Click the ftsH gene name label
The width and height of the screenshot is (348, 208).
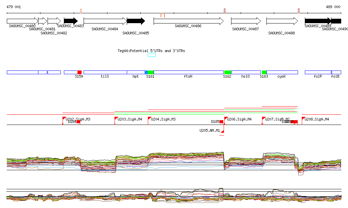click(x=188, y=77)
